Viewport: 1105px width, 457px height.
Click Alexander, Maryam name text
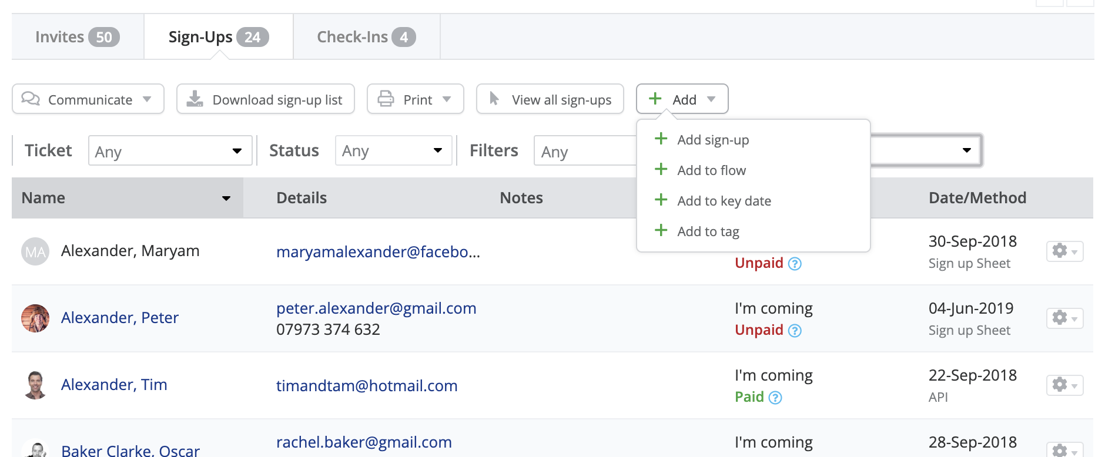130,251
